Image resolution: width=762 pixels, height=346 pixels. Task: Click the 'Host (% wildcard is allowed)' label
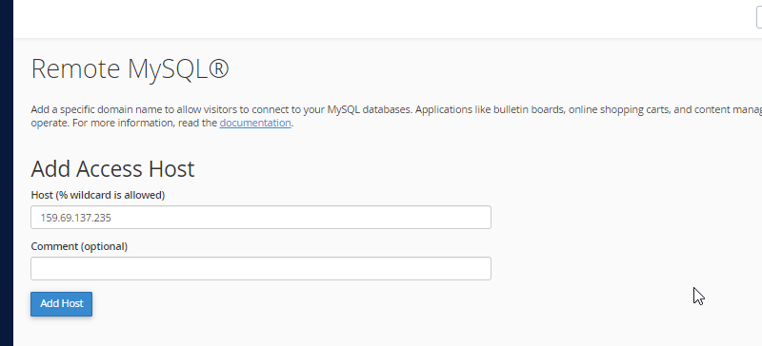tap(98, 195)
